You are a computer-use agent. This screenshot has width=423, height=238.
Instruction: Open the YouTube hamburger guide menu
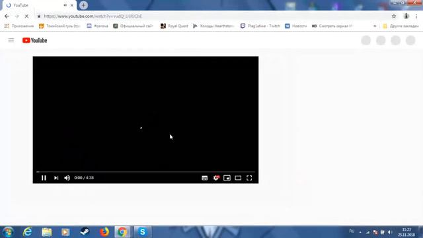[11, 40]
